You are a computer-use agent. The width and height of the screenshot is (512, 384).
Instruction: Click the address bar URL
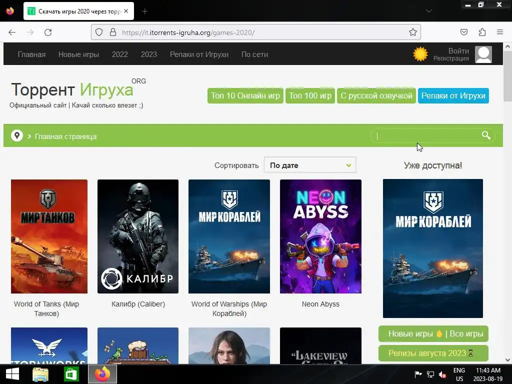[188, 32]
